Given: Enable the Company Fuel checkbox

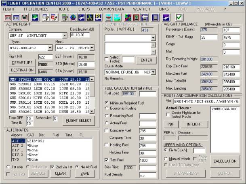Looking at the screenshot, I should (107, 130).
